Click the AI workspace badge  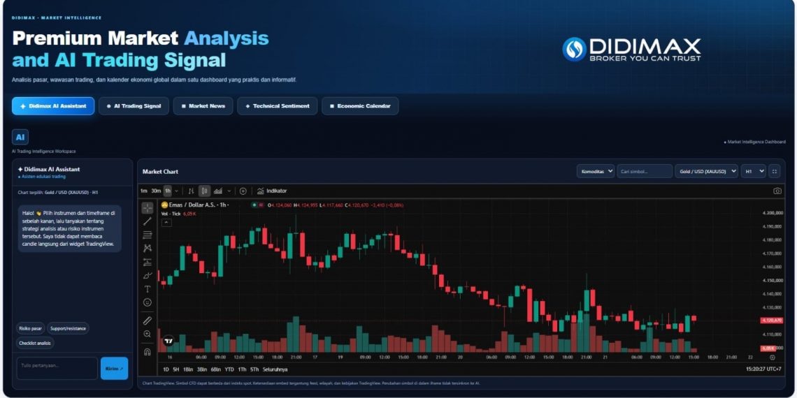pos(20,137)
